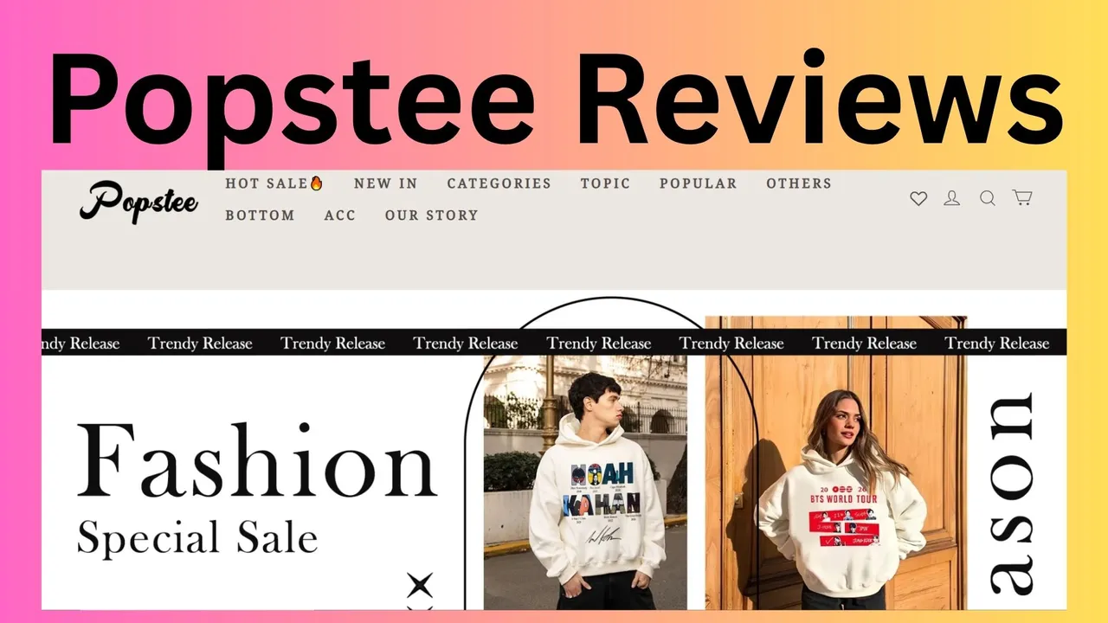Viewport: 1108px width, 623px height.
Task: Click the fire emoji beside Hot Sale
Action: click(316, 183)
